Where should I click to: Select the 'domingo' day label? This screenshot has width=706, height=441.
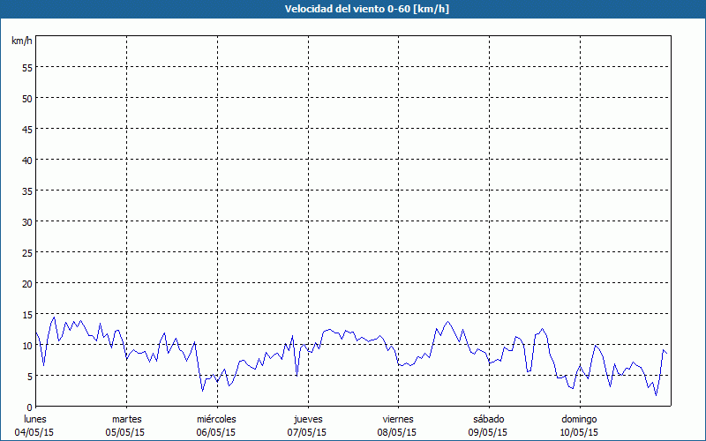[x=579, y=419]
